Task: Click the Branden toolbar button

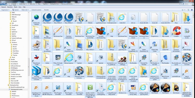Action: (x=47, y=10)
